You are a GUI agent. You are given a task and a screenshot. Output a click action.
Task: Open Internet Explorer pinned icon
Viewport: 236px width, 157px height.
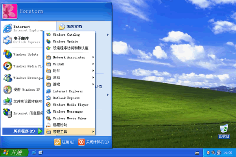pos(7,28)
